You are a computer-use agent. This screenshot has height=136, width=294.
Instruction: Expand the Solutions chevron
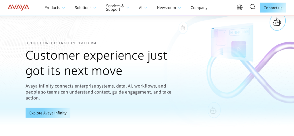[x=95, y=8]
